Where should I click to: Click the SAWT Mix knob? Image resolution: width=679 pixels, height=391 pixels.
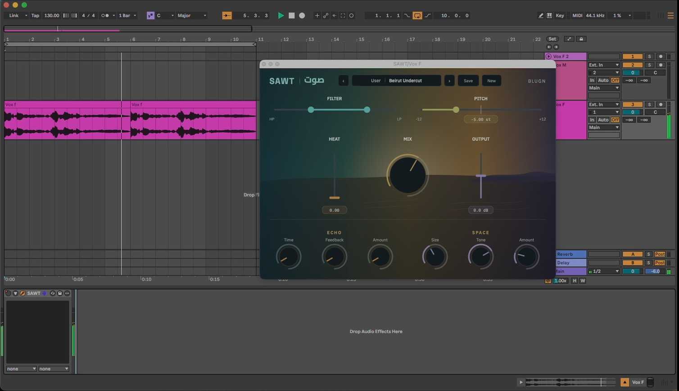pyautogui.click(x=407, y=175)
